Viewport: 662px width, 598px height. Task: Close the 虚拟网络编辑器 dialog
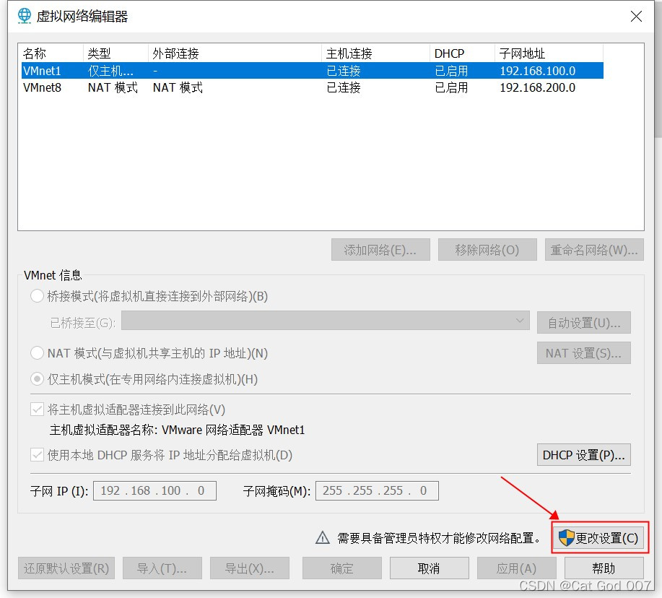click(x=636, y=17)
